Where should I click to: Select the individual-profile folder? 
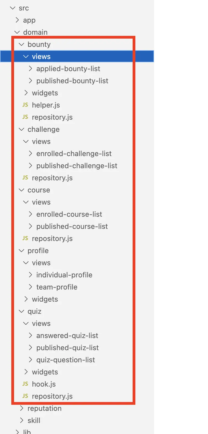(x=64, y=275)
